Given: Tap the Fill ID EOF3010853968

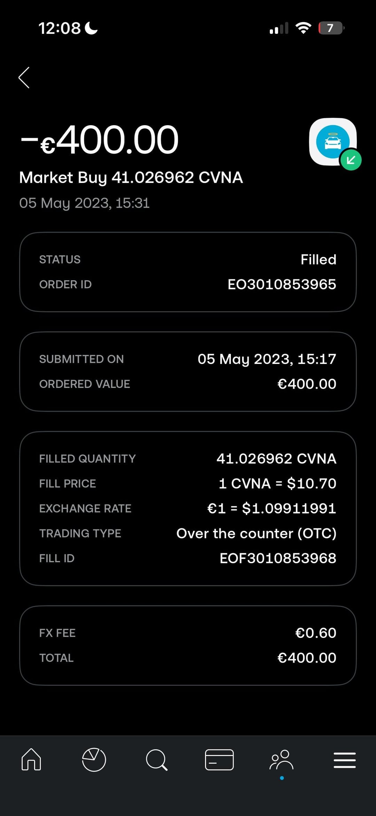Looking at the screenshot, I should [278, 558].
